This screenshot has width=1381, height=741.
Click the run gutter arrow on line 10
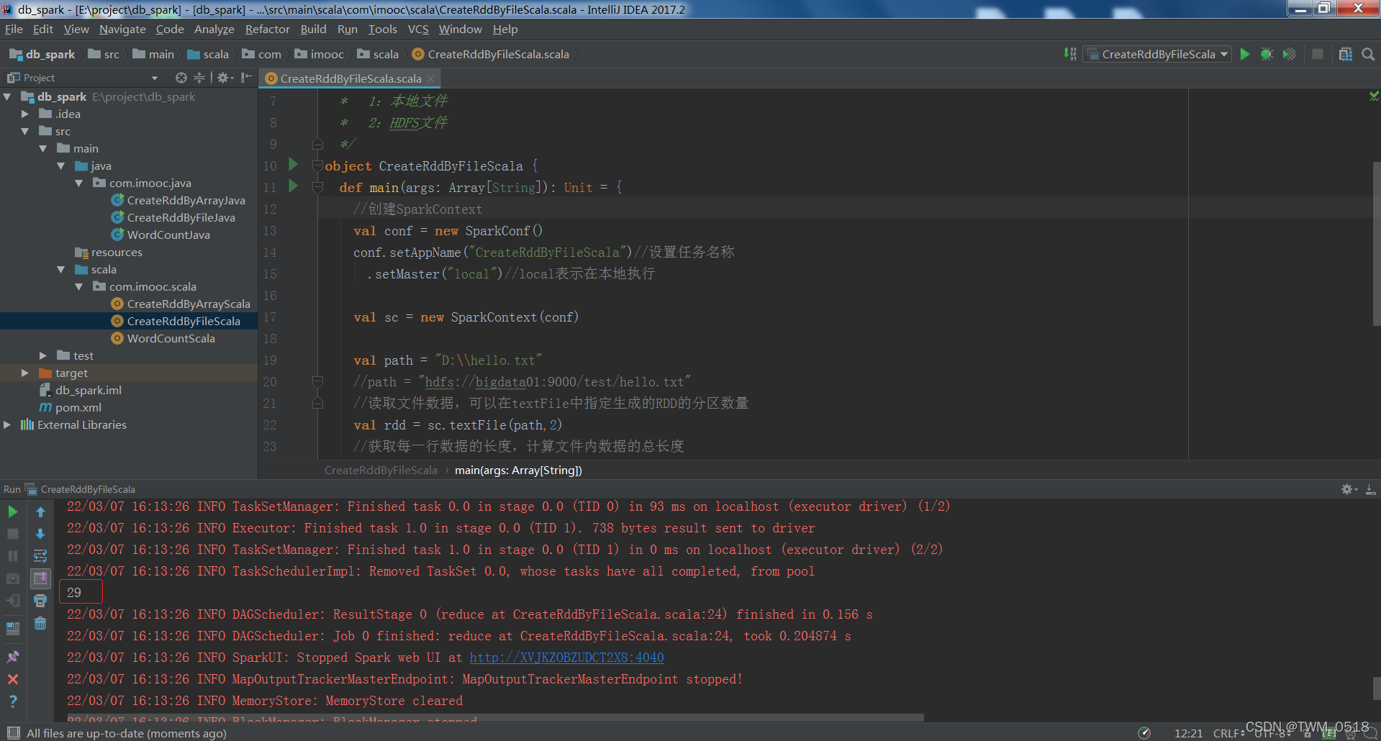pyautogui.click(x=293, y=165)
